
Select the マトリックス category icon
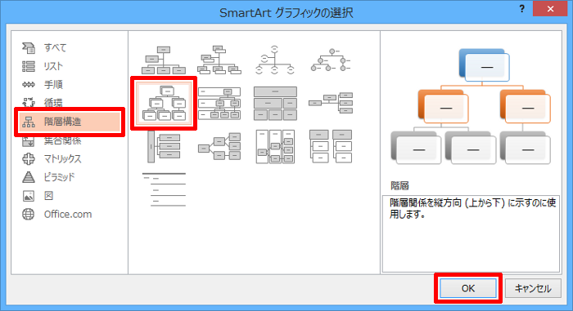pos(29,158)
